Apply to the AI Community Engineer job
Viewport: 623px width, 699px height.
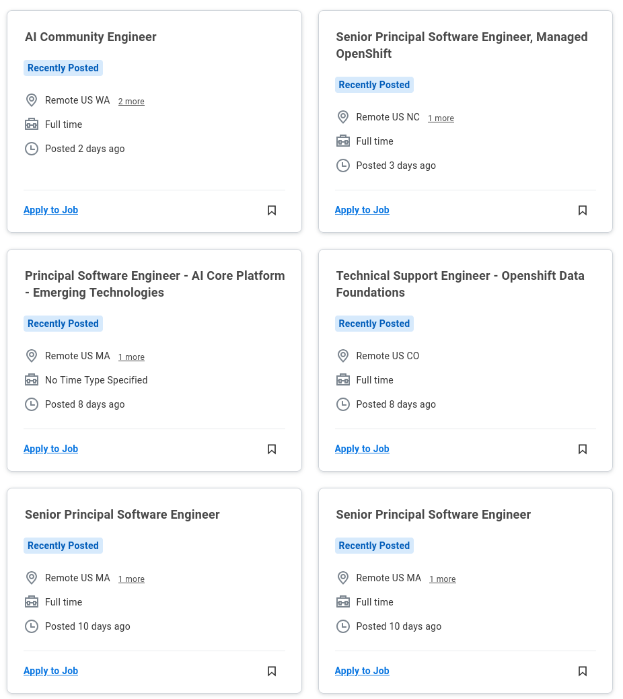(51, 210)
